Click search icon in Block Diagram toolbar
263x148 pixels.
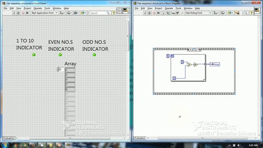(245, 13)
